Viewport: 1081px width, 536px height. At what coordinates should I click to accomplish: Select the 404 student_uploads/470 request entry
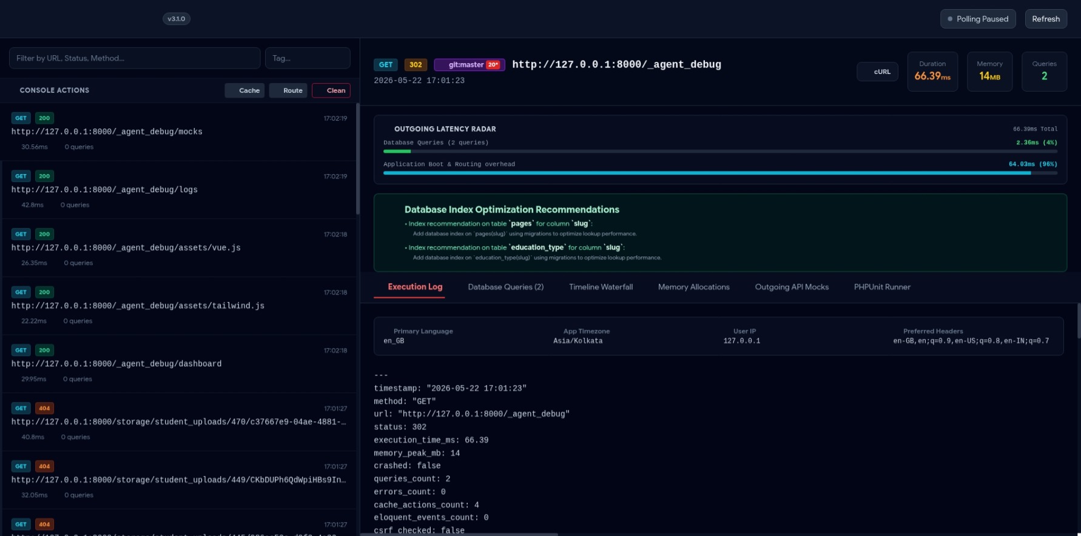[x=178, y=422]
